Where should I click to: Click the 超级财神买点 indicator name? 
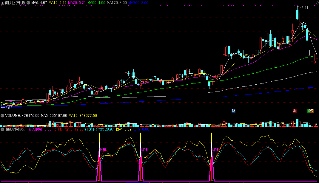16,129
